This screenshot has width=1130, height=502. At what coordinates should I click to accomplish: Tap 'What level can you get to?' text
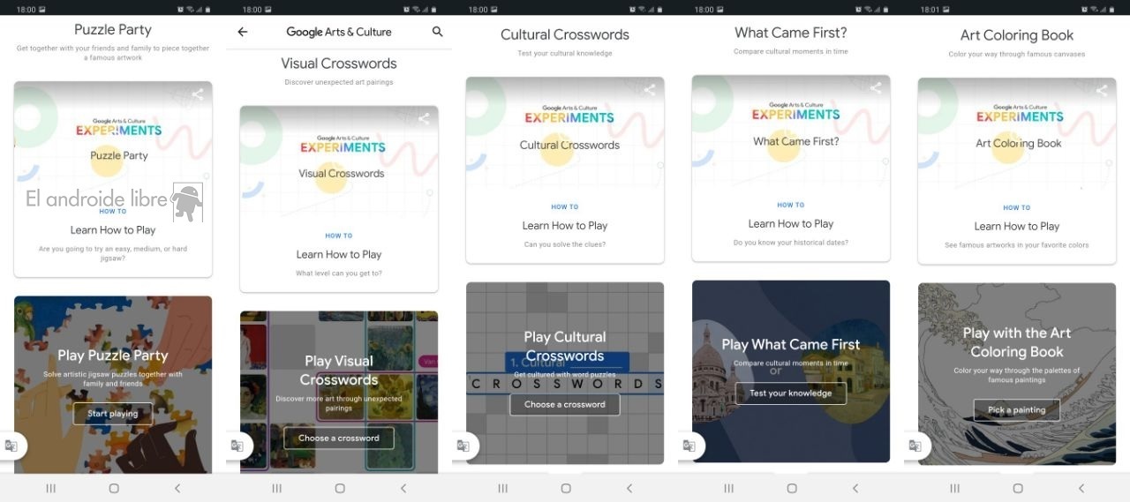pyautogui.click(x=339, y=273)
